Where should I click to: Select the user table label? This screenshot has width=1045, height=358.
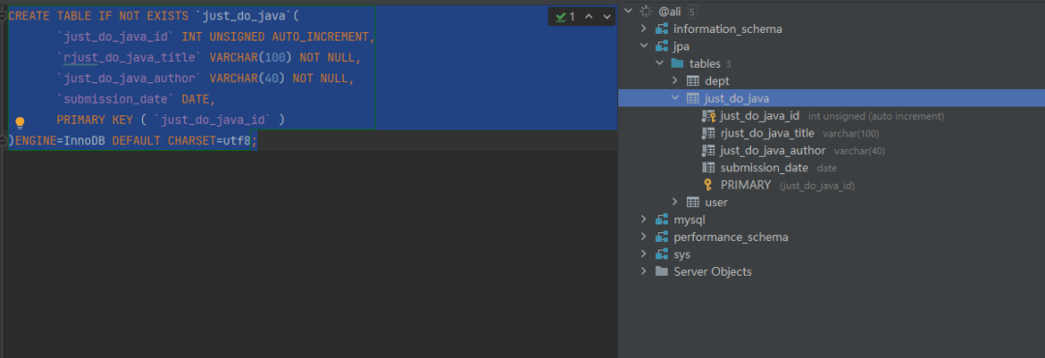click(716, 202)
